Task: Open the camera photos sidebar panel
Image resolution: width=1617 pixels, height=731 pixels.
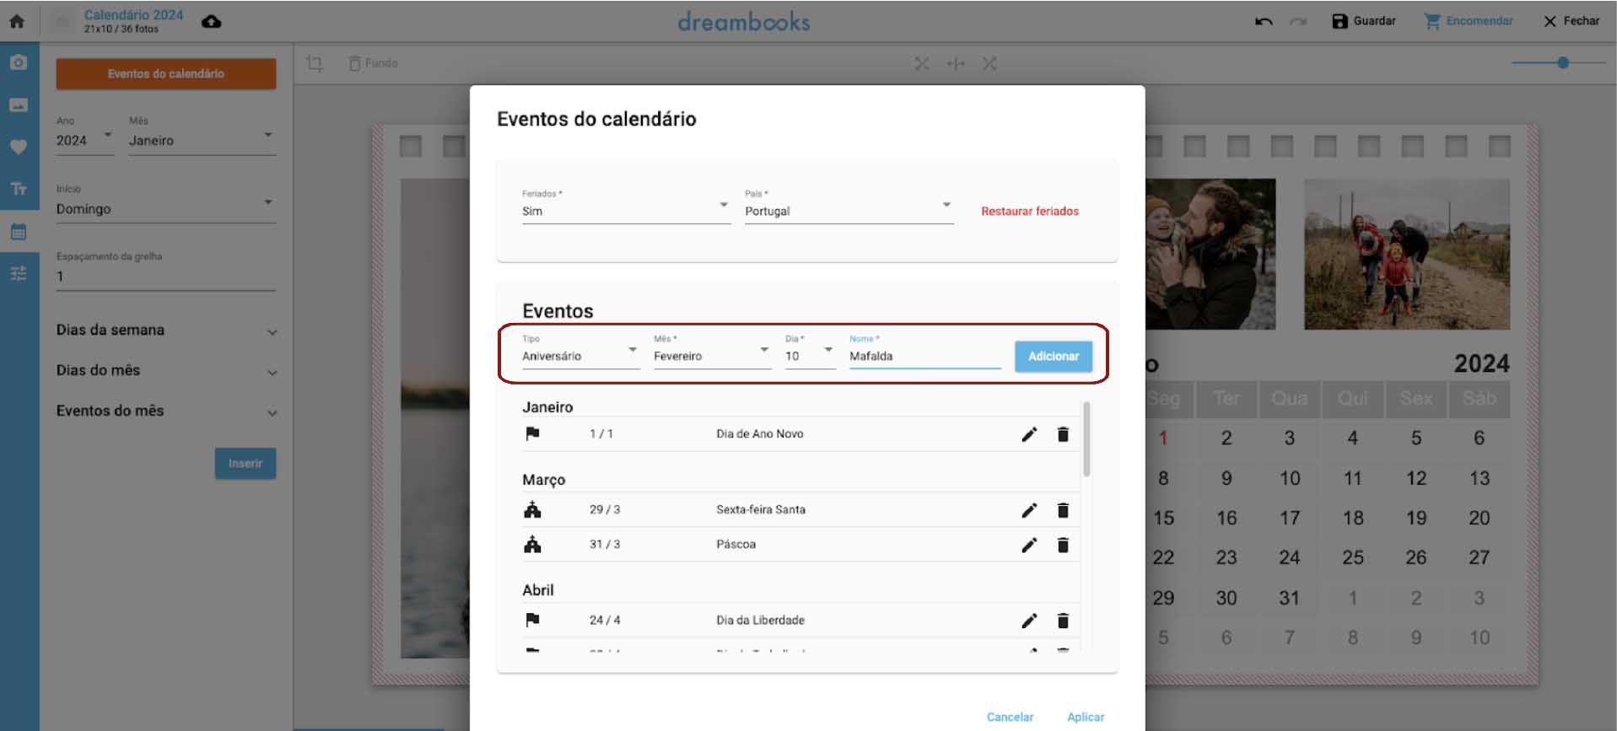Action: [x=19, y=63]
